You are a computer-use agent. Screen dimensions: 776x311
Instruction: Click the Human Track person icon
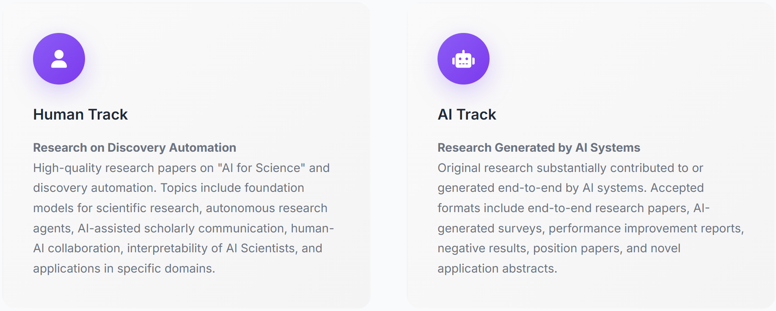59,59
